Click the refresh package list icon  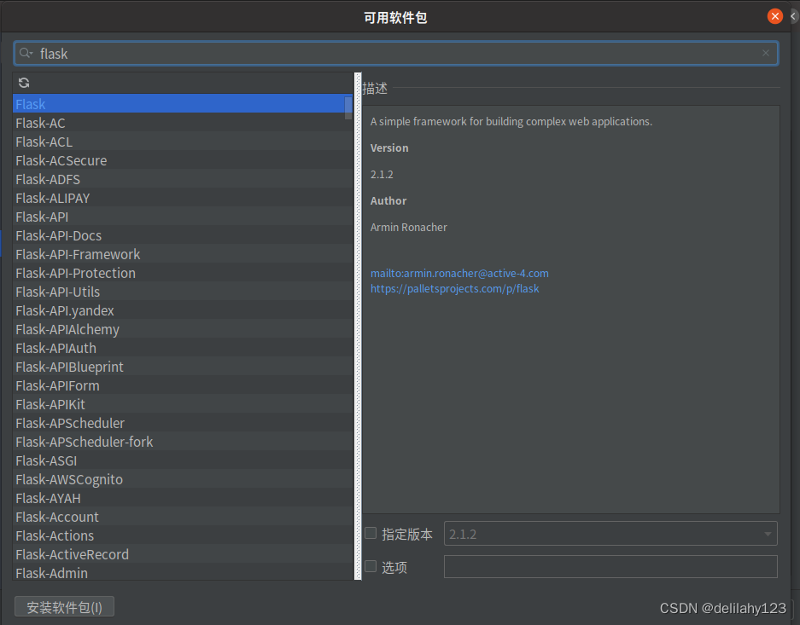pyautogui.click(x=24, y=83)
